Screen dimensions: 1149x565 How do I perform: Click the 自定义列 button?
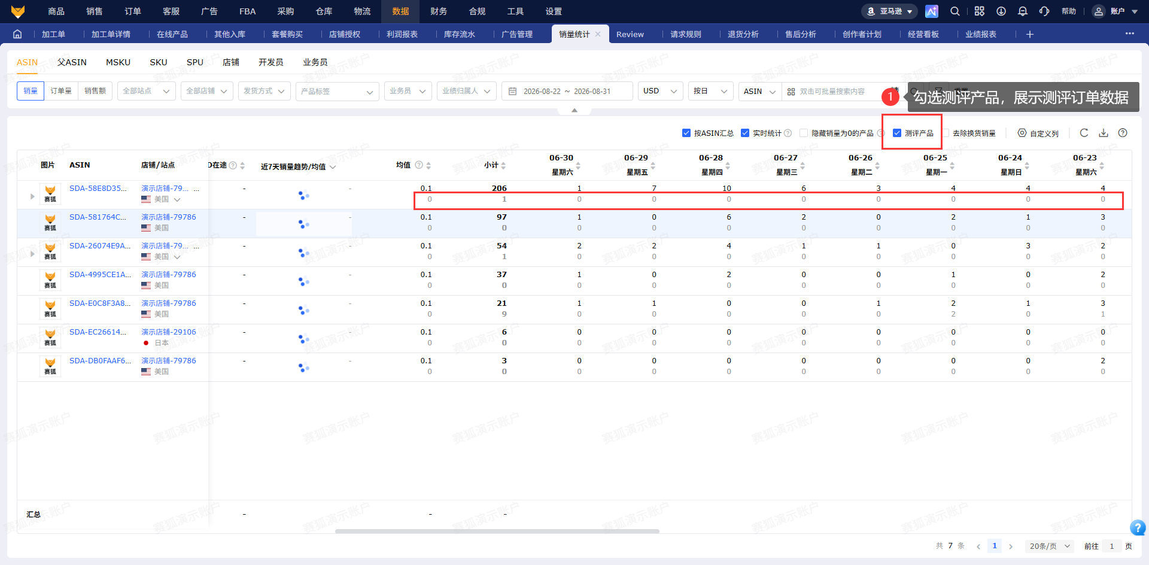(1038, 133)
